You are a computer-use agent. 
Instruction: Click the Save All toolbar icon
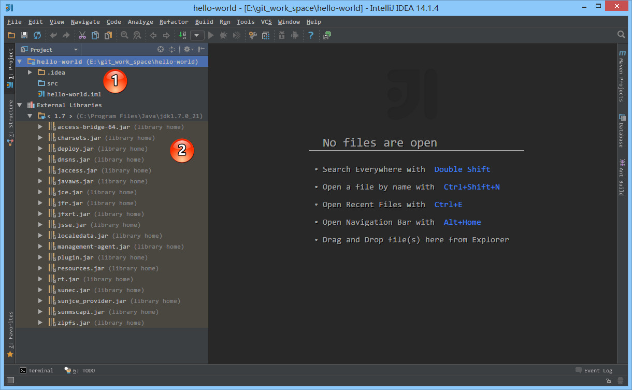[x=24, y=35]
